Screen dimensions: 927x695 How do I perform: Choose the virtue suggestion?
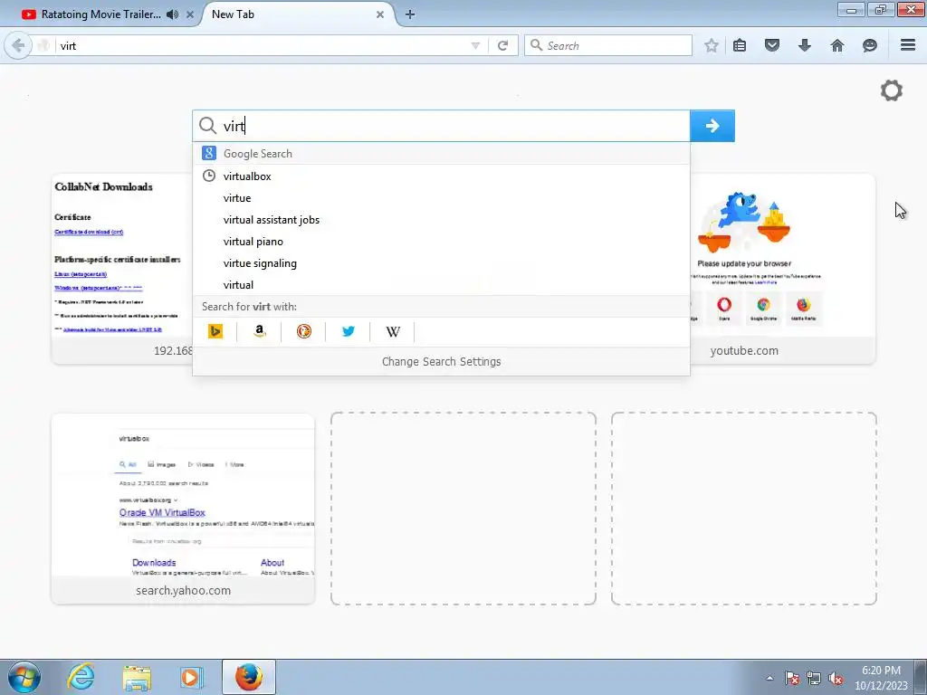coord(441,198)
